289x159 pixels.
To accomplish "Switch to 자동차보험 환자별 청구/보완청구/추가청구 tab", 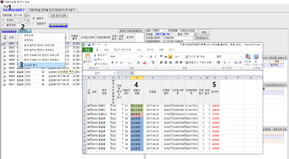I will pyautogui.click(x=52, y=10).
